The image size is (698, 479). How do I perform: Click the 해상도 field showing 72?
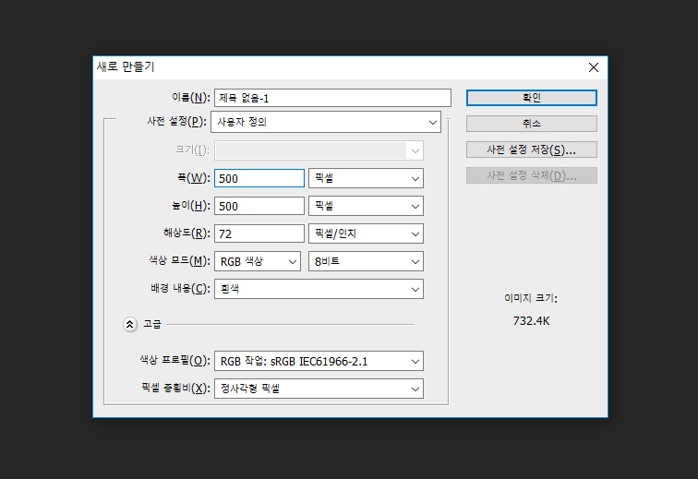click(x=259, y=234)
